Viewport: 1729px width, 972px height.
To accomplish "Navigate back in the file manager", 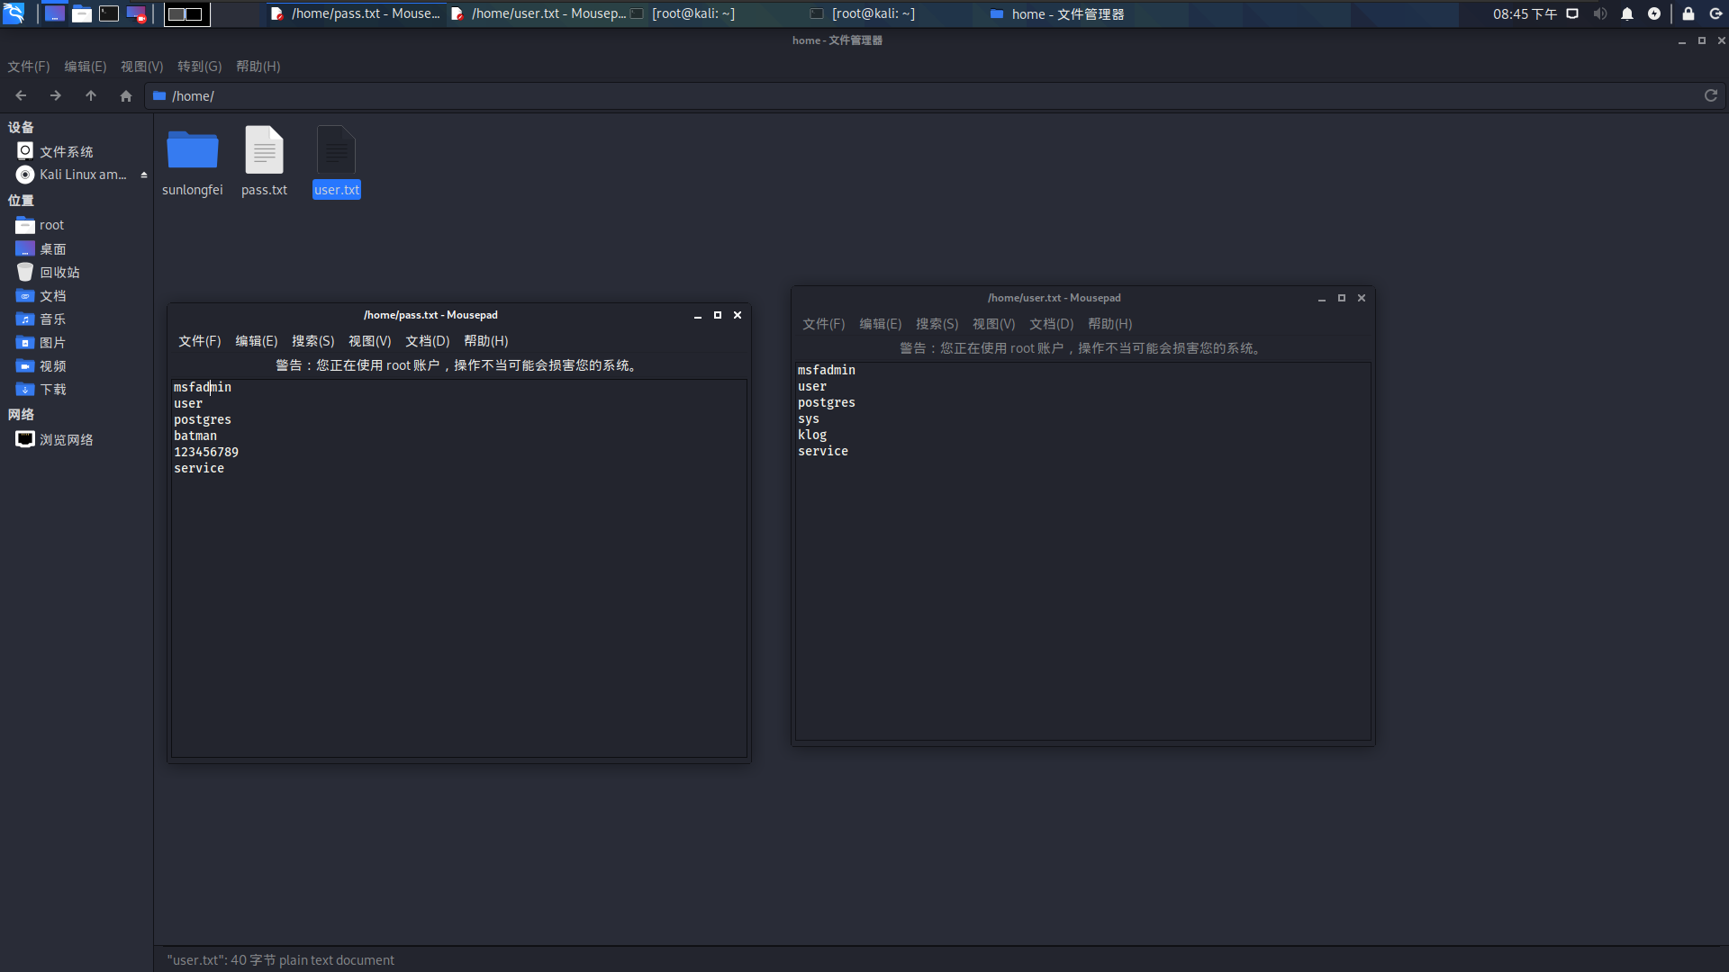I will (20, 95).
